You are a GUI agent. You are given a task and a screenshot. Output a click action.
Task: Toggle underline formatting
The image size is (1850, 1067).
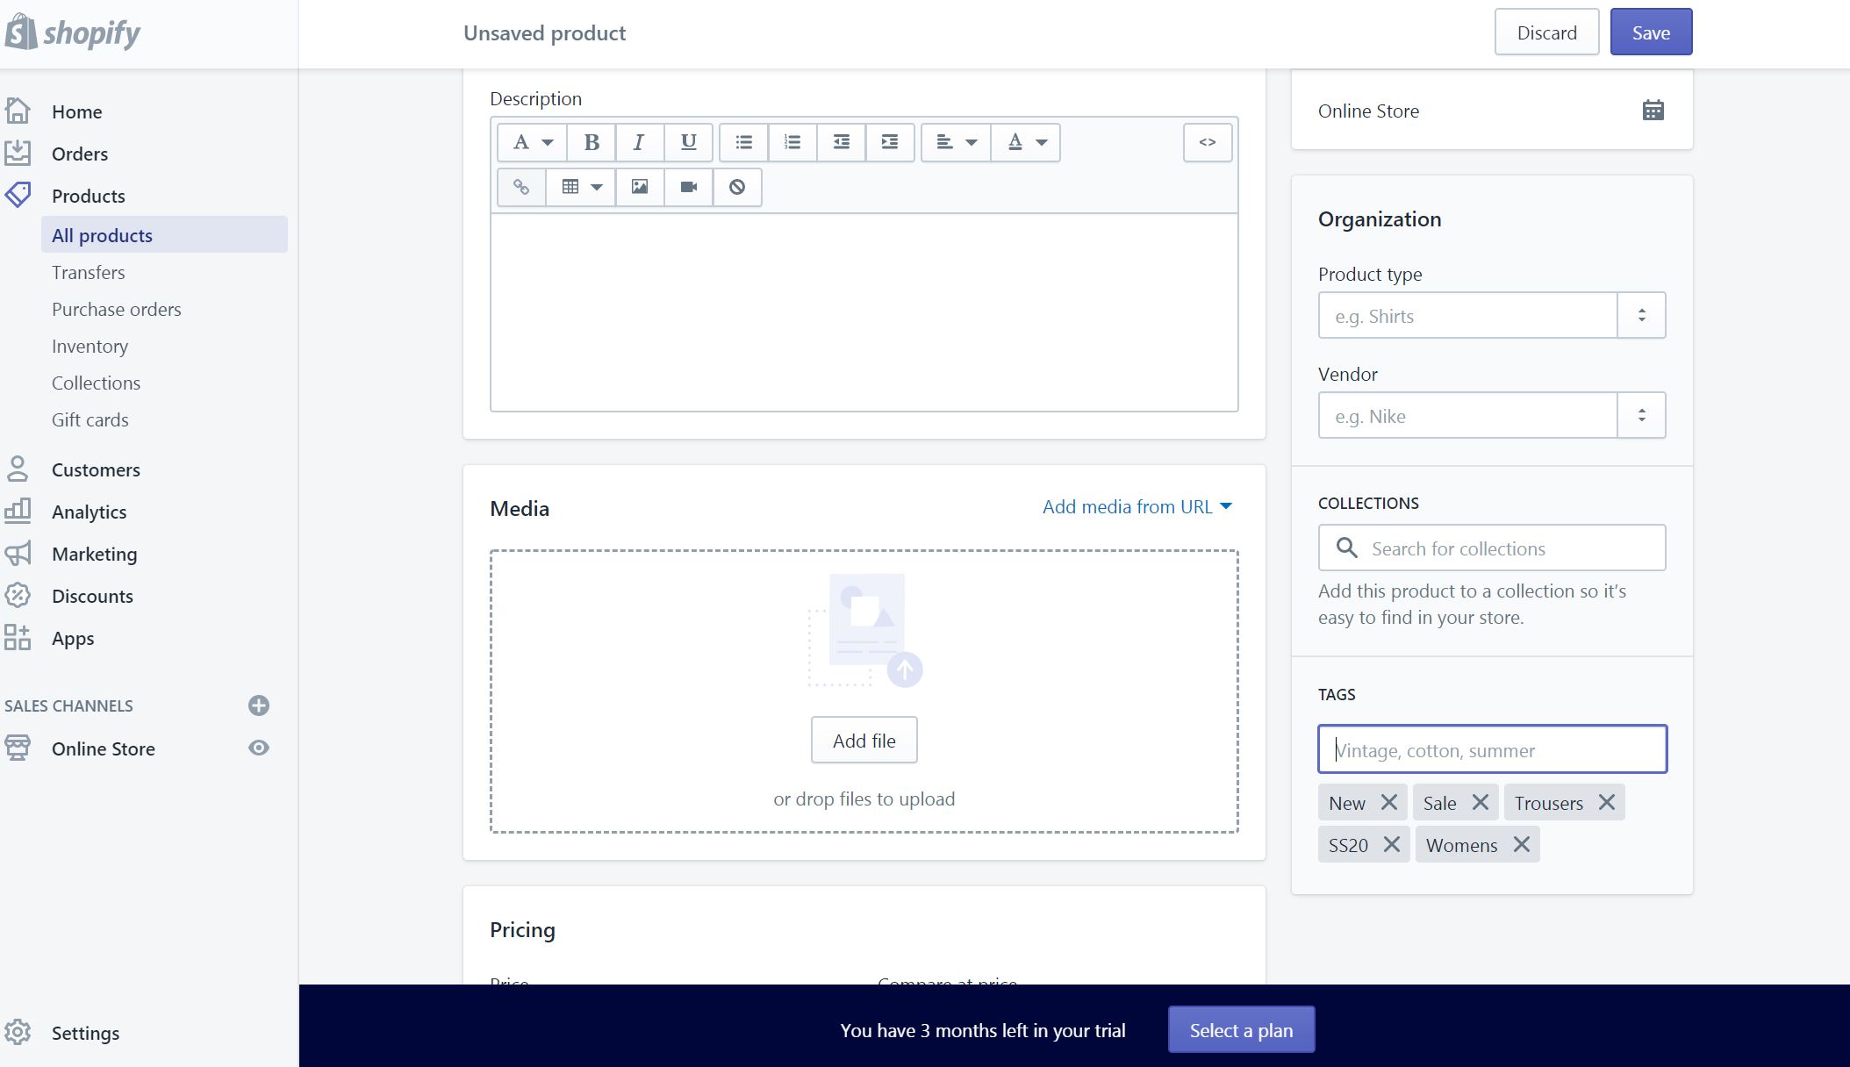pyautogui.click(x=688, y=142)
